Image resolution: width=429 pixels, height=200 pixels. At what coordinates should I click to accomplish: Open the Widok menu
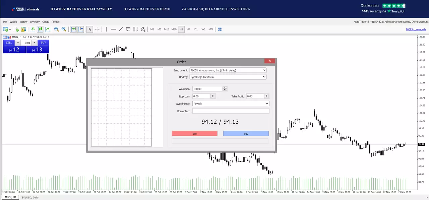pos(13,21)
